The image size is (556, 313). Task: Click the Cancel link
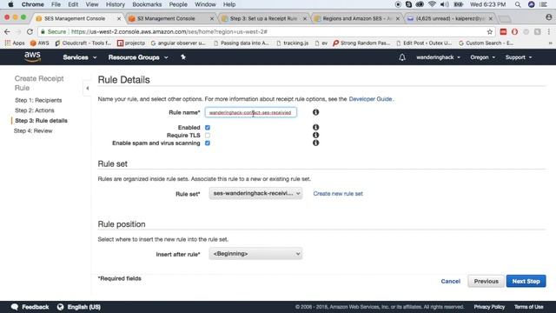coord(450,281)
